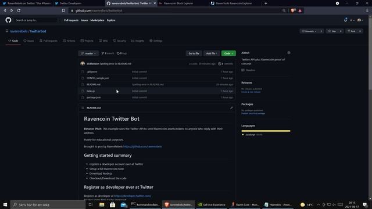Open the plus create-new dropdown
372x209 pixels.
[x=352, y=20]
